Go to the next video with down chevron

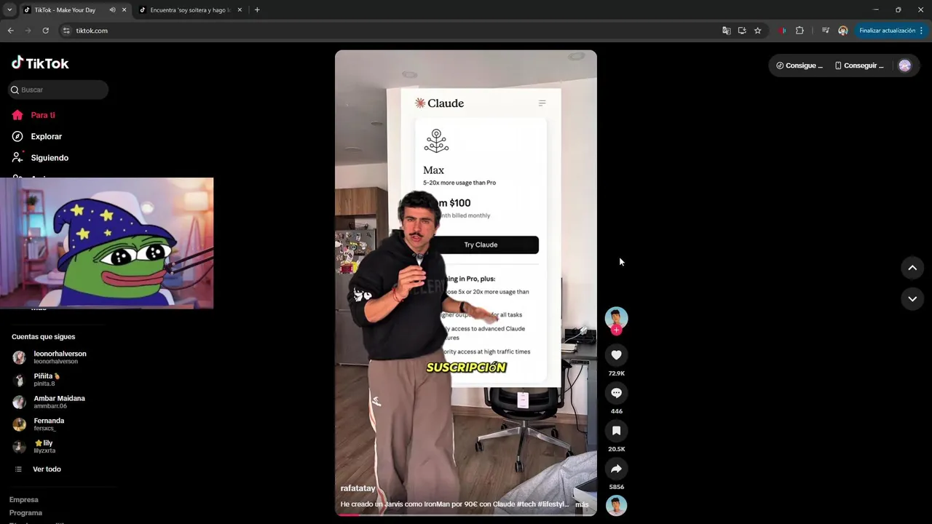(x=912, y=299)
